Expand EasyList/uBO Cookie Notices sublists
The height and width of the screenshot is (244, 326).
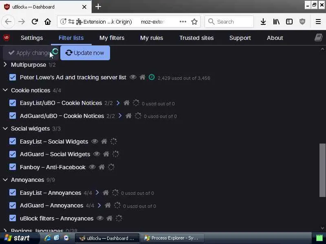pos(118,103)
